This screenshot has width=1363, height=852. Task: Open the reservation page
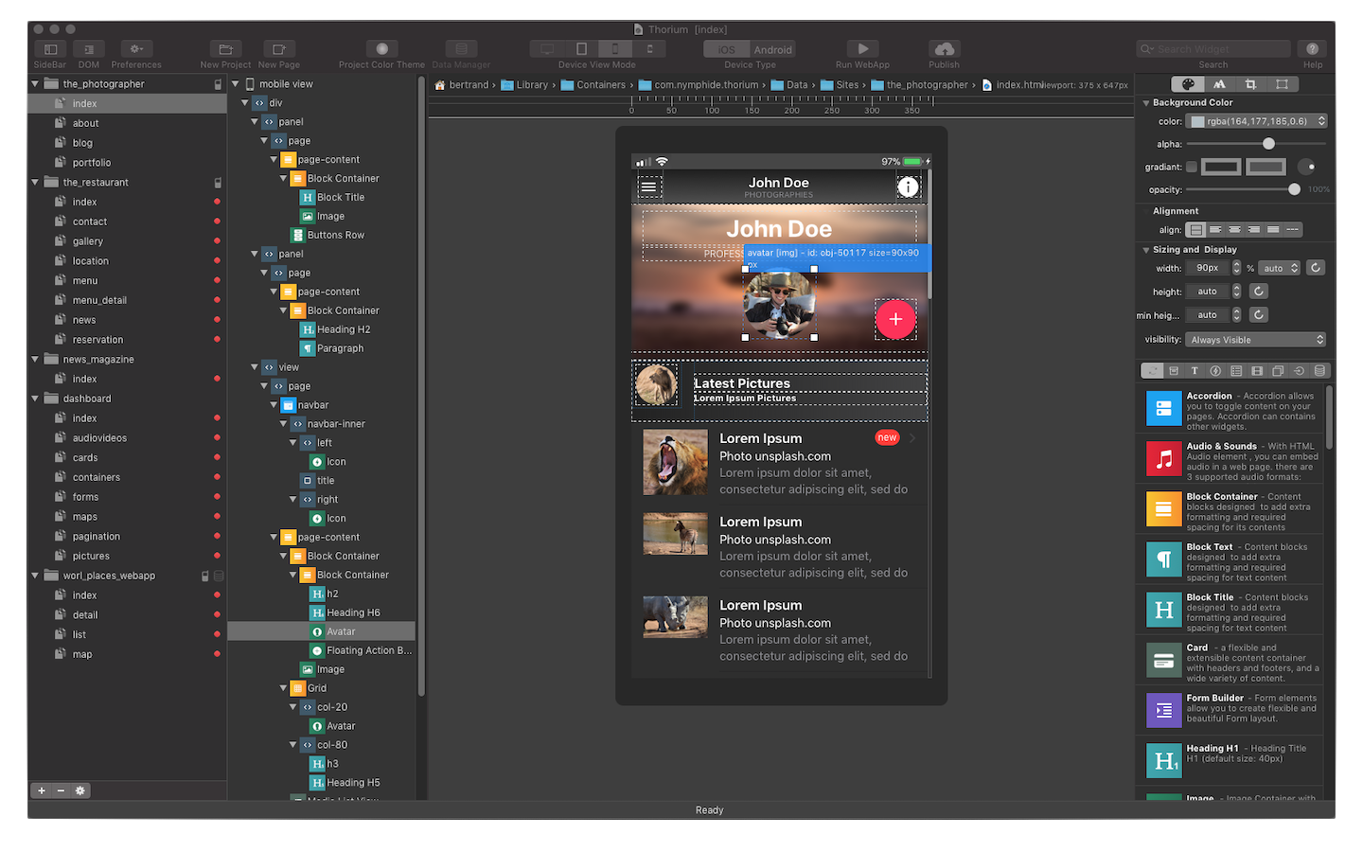(x=97, y=340)
